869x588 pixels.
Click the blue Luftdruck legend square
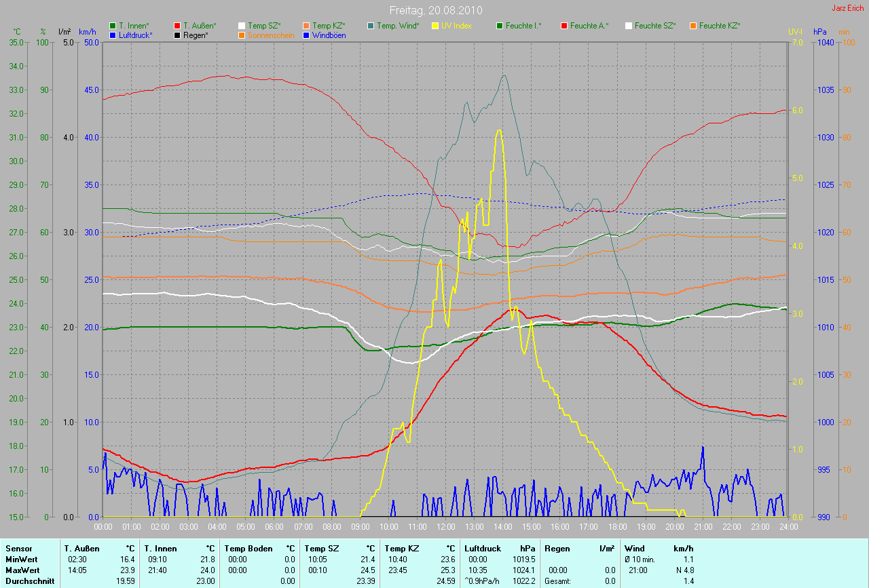(x=113, y=35)
